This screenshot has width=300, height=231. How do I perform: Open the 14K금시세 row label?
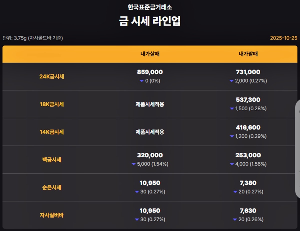pyautogui.click(x=52, y=132)
